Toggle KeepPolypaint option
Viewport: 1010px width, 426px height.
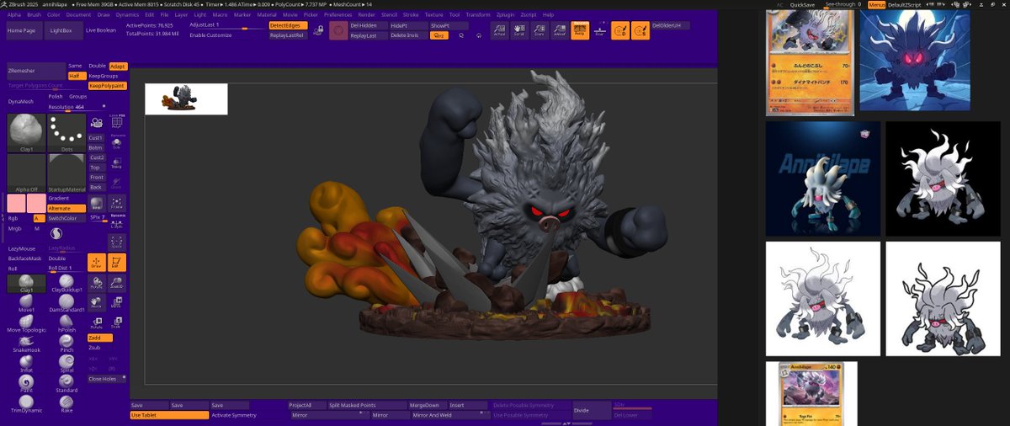pyautogui.click(x=107, y=86)
